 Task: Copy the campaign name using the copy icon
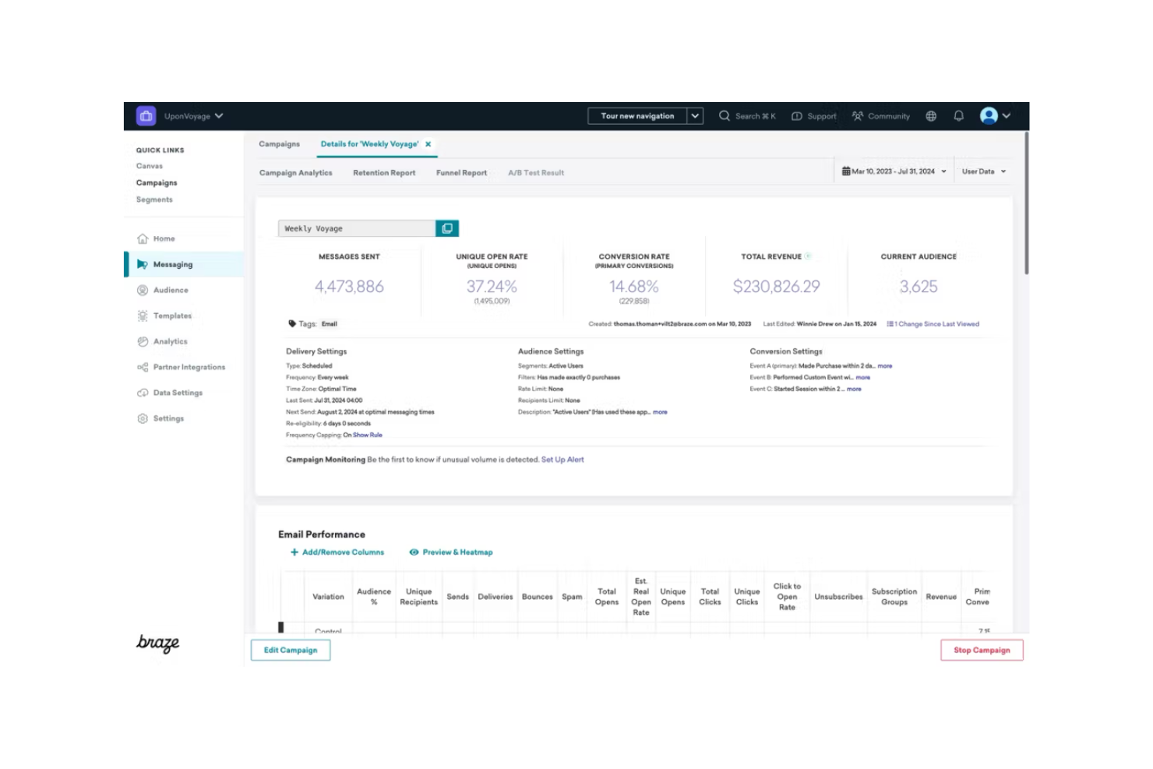coord(447,228)
